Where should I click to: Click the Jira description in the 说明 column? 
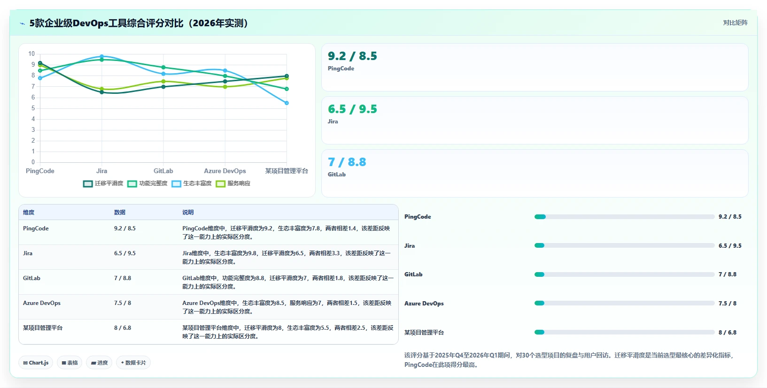tap(287, 257)
